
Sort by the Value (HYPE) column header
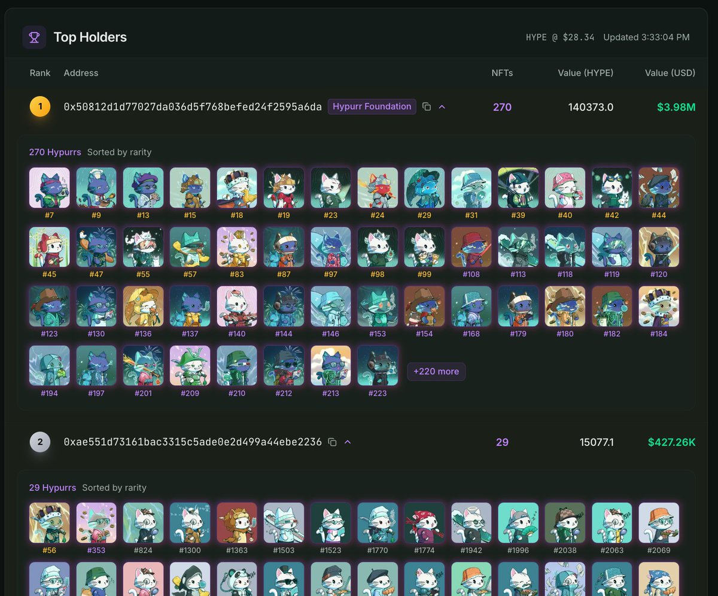click(x=586, y=73)
